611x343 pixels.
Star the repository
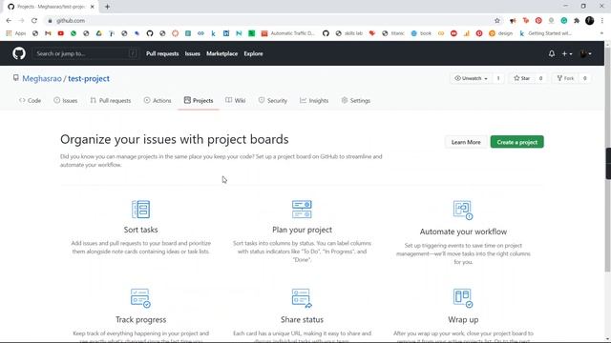point(521,78)
